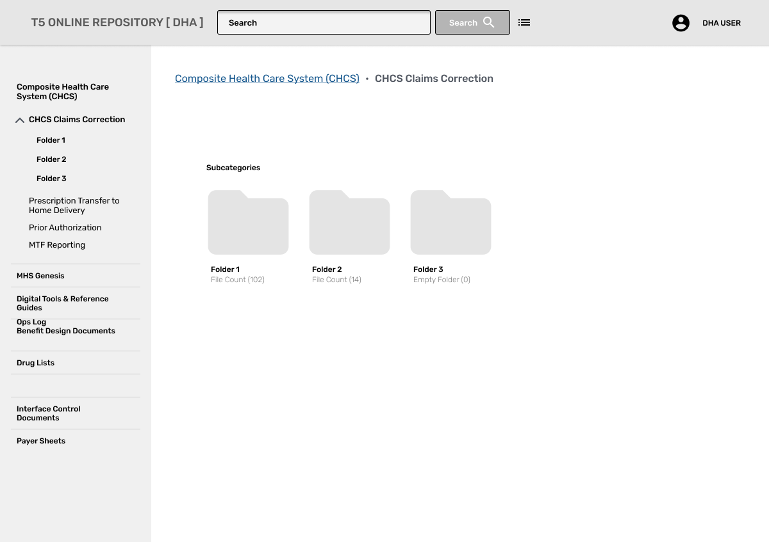The width and height of the screenshot is (769, 542).
Task: Select Folder 3 in the sidebar tree
Action: click(51, 179)
